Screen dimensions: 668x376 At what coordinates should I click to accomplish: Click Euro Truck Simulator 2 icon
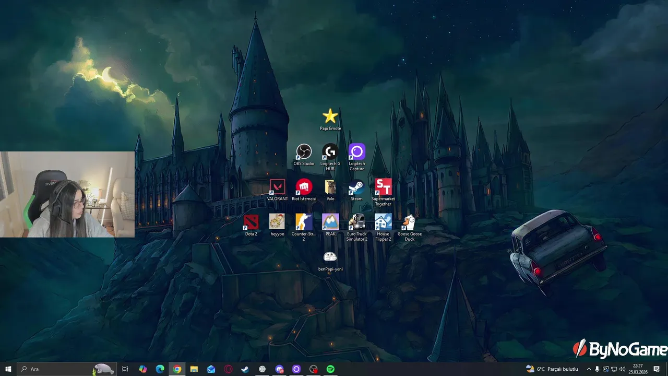tap(357, 227)
